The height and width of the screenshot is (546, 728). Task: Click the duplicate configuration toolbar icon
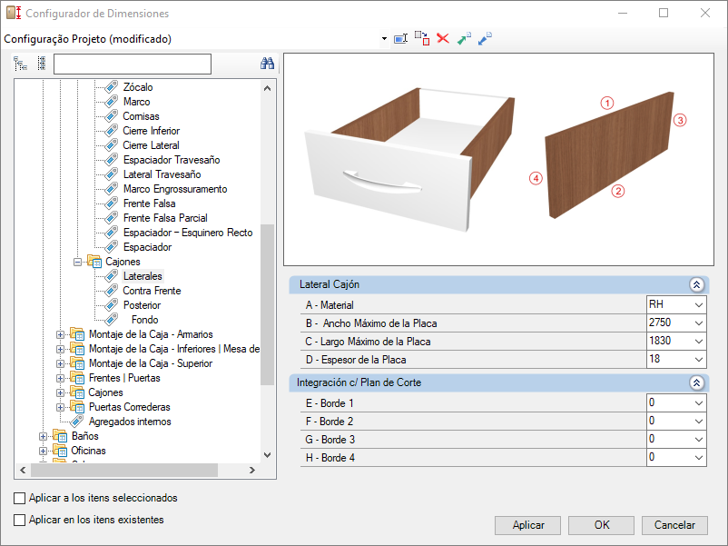pos(422,38)
